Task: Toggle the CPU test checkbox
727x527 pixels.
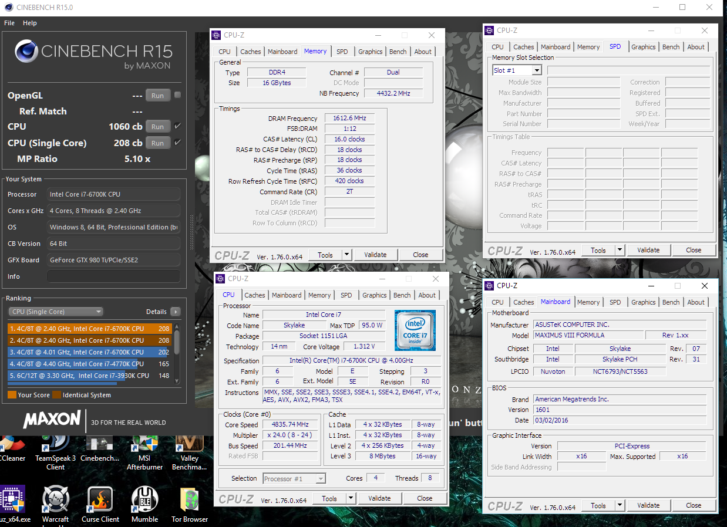Action: [177, 126]
